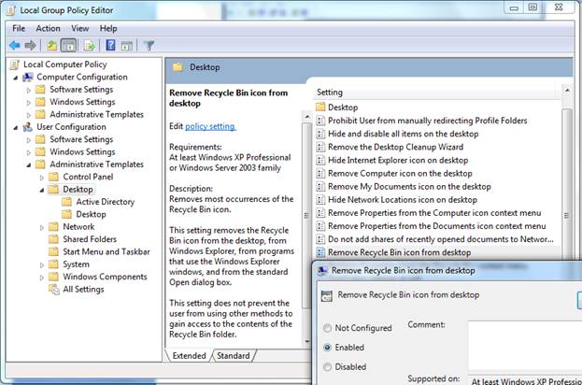Expand Software Settings under Computer Configuration
This screenshot has height=385, width=582.
(29, 91)
